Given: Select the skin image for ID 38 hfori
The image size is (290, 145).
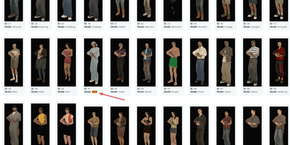Looking at the screenshot, I should pos(14,62).
